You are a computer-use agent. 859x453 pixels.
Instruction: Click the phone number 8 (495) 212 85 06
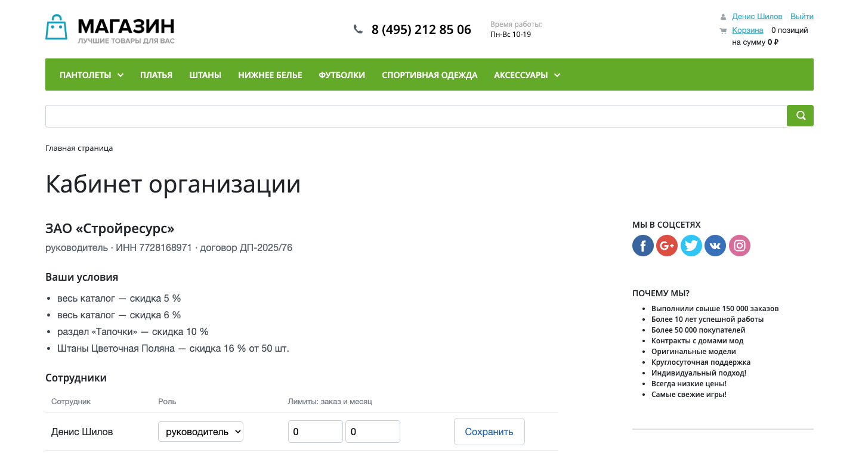click(x=421, y=29)
